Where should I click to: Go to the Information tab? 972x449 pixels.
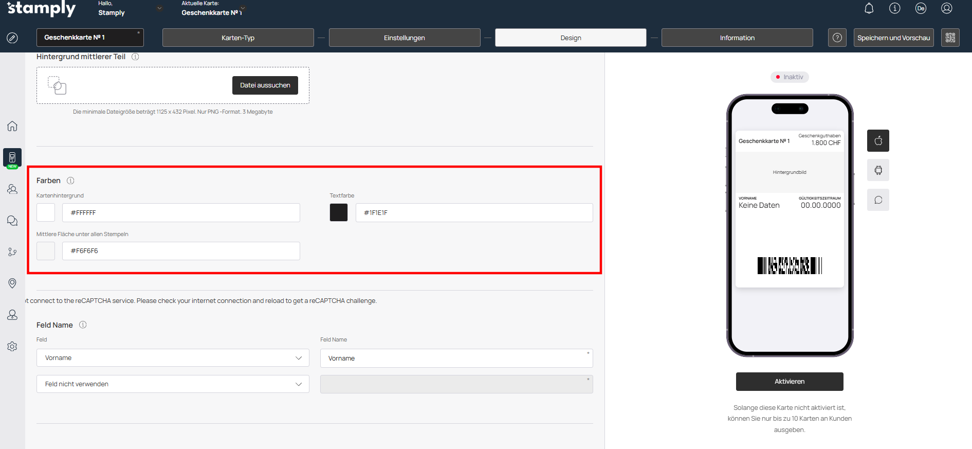(x=737, y=38)
